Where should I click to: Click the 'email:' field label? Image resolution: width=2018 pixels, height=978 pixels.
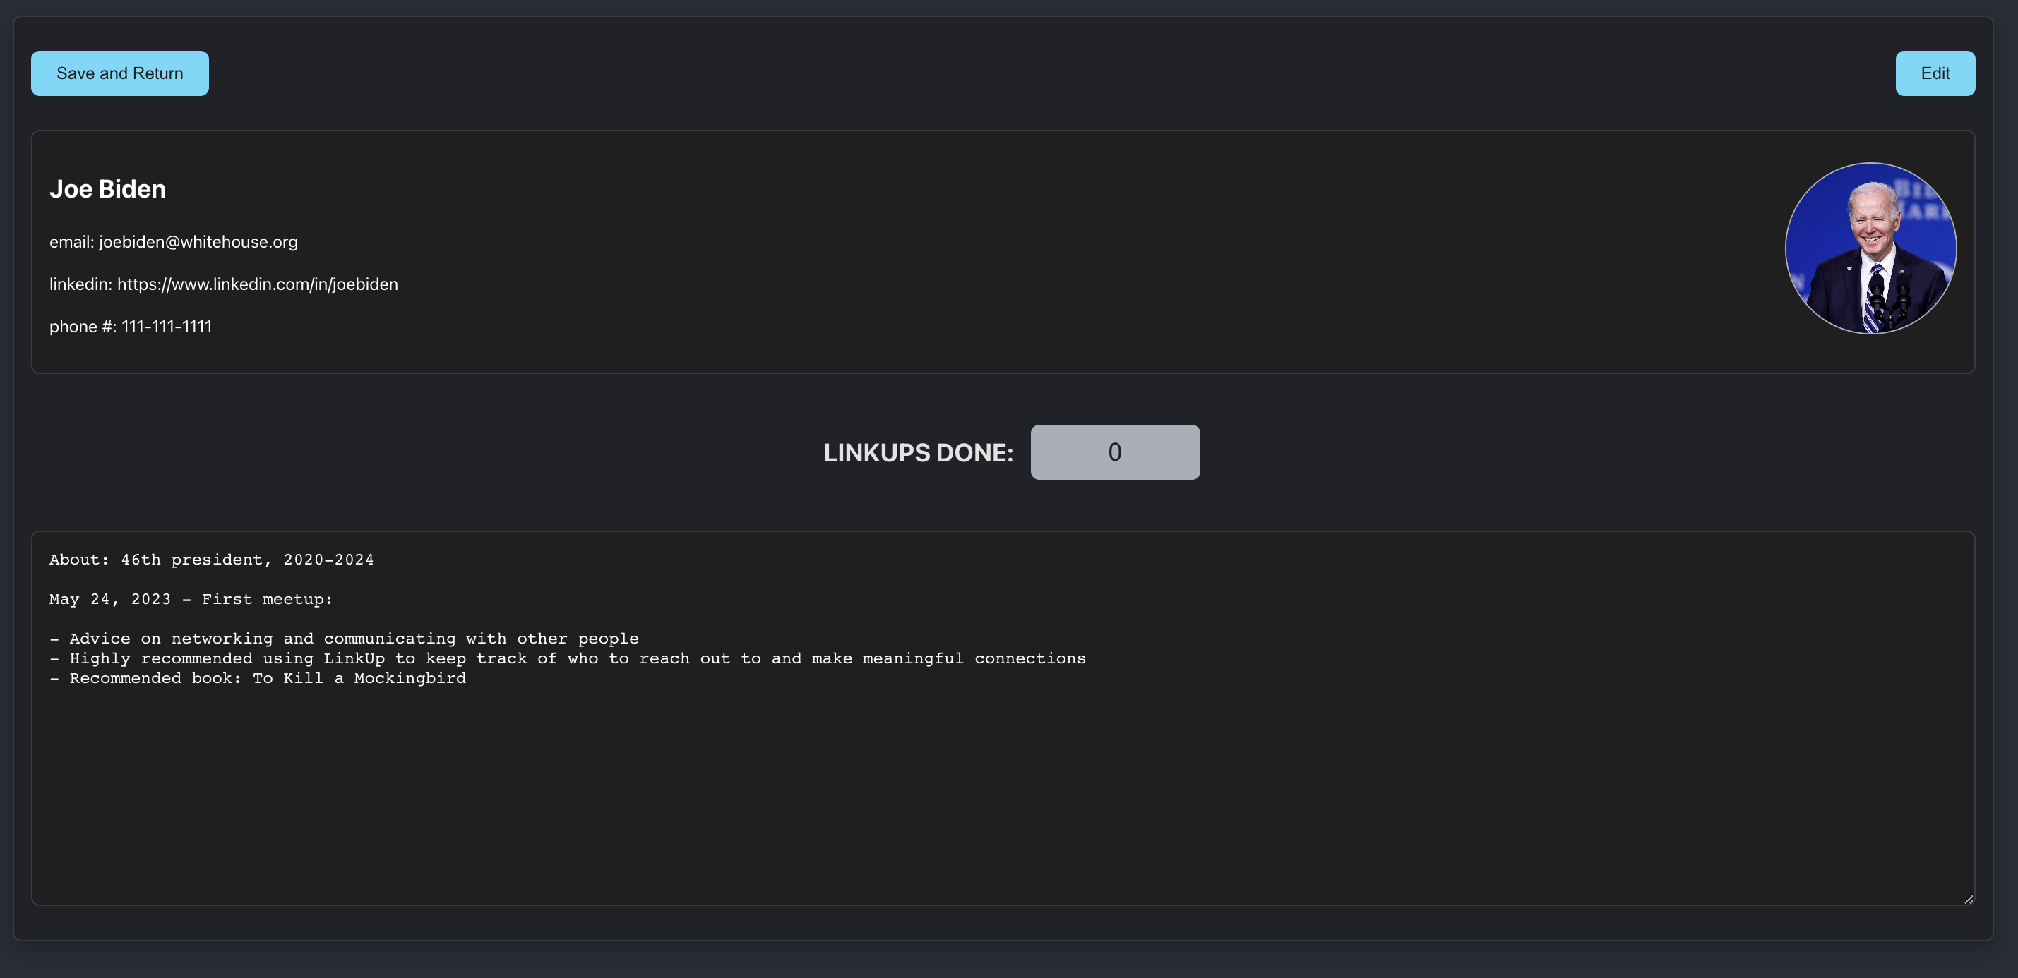[x=71, y=242]
